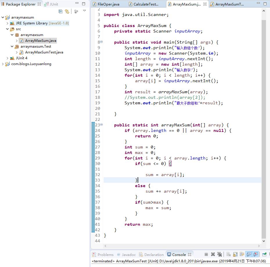Expand the com.blogs.Luoyuanlong project
This screenshot has height=267, width=270.
3,64
